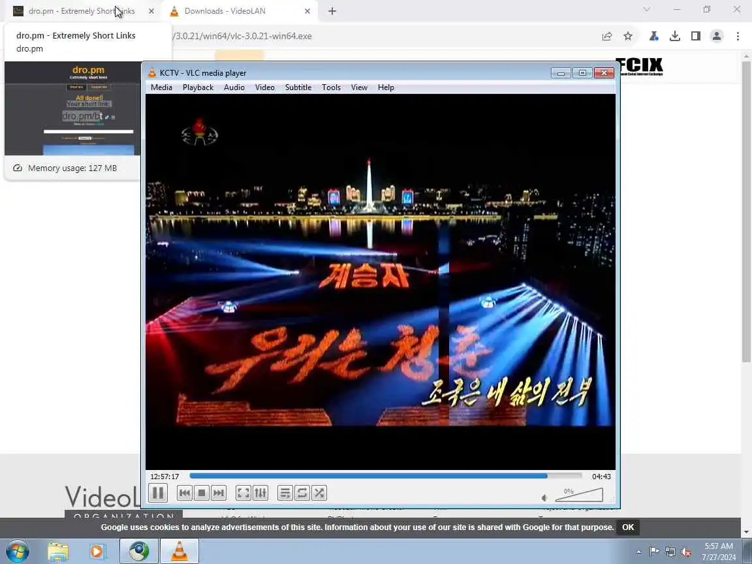
Task: Toggle the Chrome side panel
Action: 695,36
